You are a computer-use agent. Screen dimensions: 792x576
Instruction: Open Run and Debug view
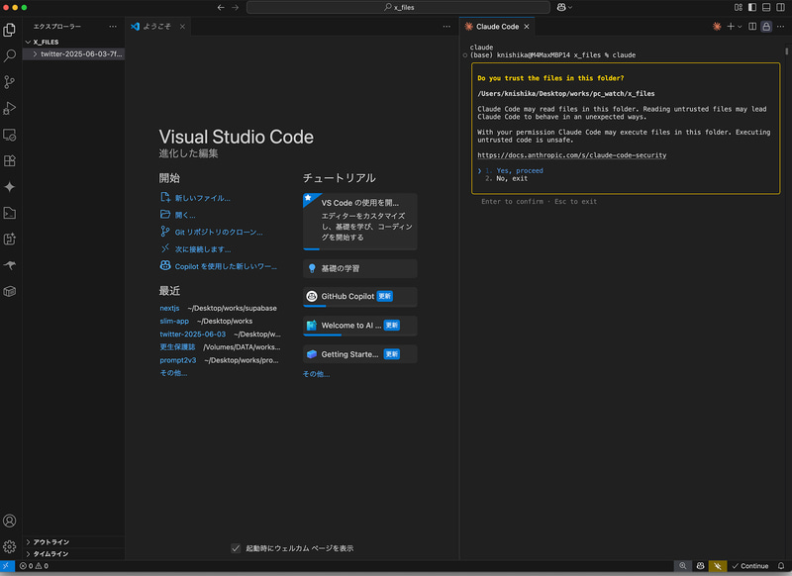tap(10, 108)
